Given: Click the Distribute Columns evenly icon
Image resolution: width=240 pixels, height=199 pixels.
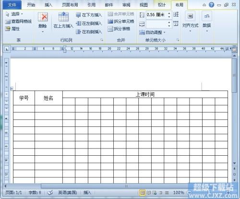Looking at the screenshot, I should 176,24.
